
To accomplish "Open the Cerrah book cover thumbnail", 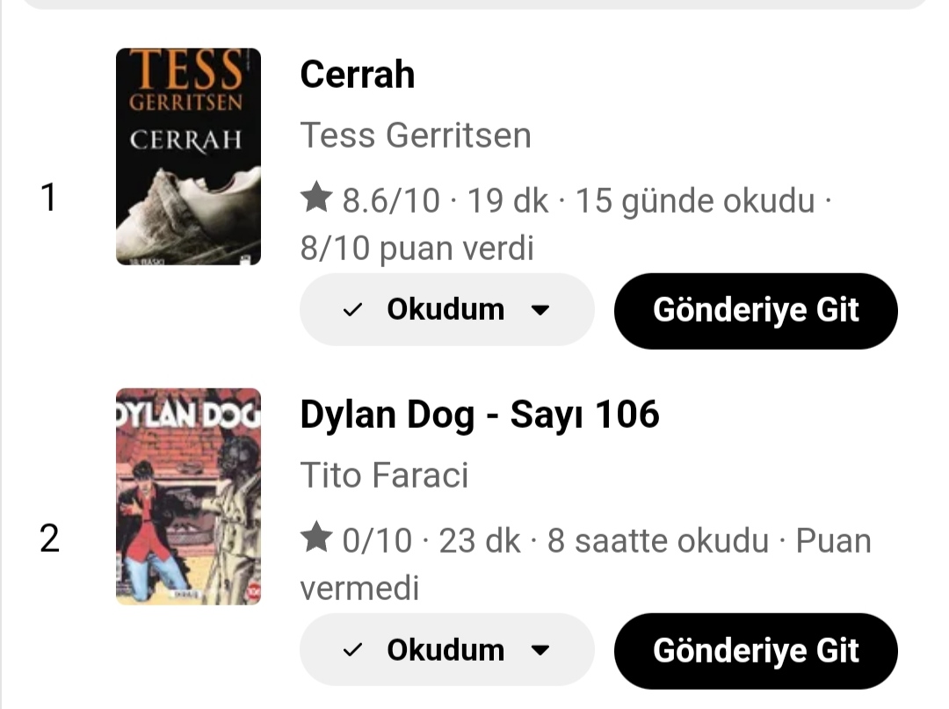I will pyautogui.click(x=188, y=156).
